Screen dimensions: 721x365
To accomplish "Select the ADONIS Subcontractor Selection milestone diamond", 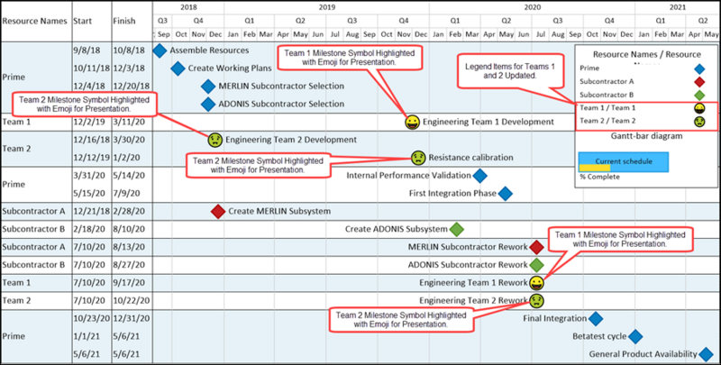I will pyautogui.click(x=208, y=105).
